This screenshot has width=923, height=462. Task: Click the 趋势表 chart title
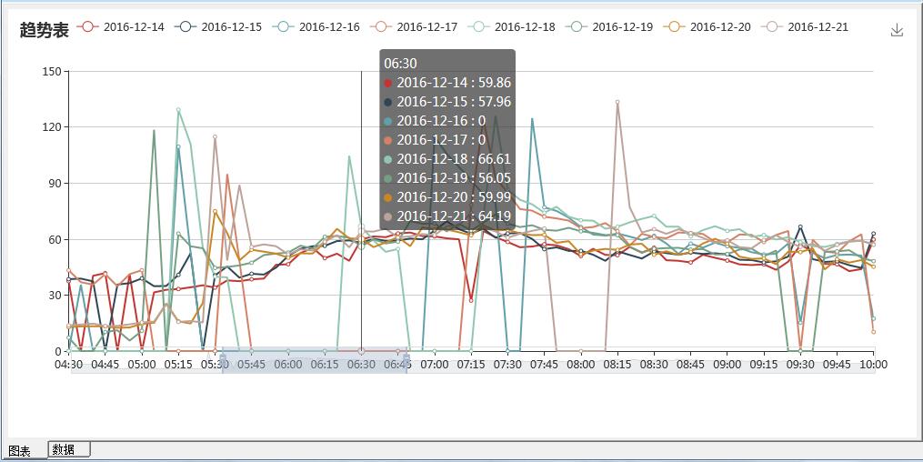45,29
